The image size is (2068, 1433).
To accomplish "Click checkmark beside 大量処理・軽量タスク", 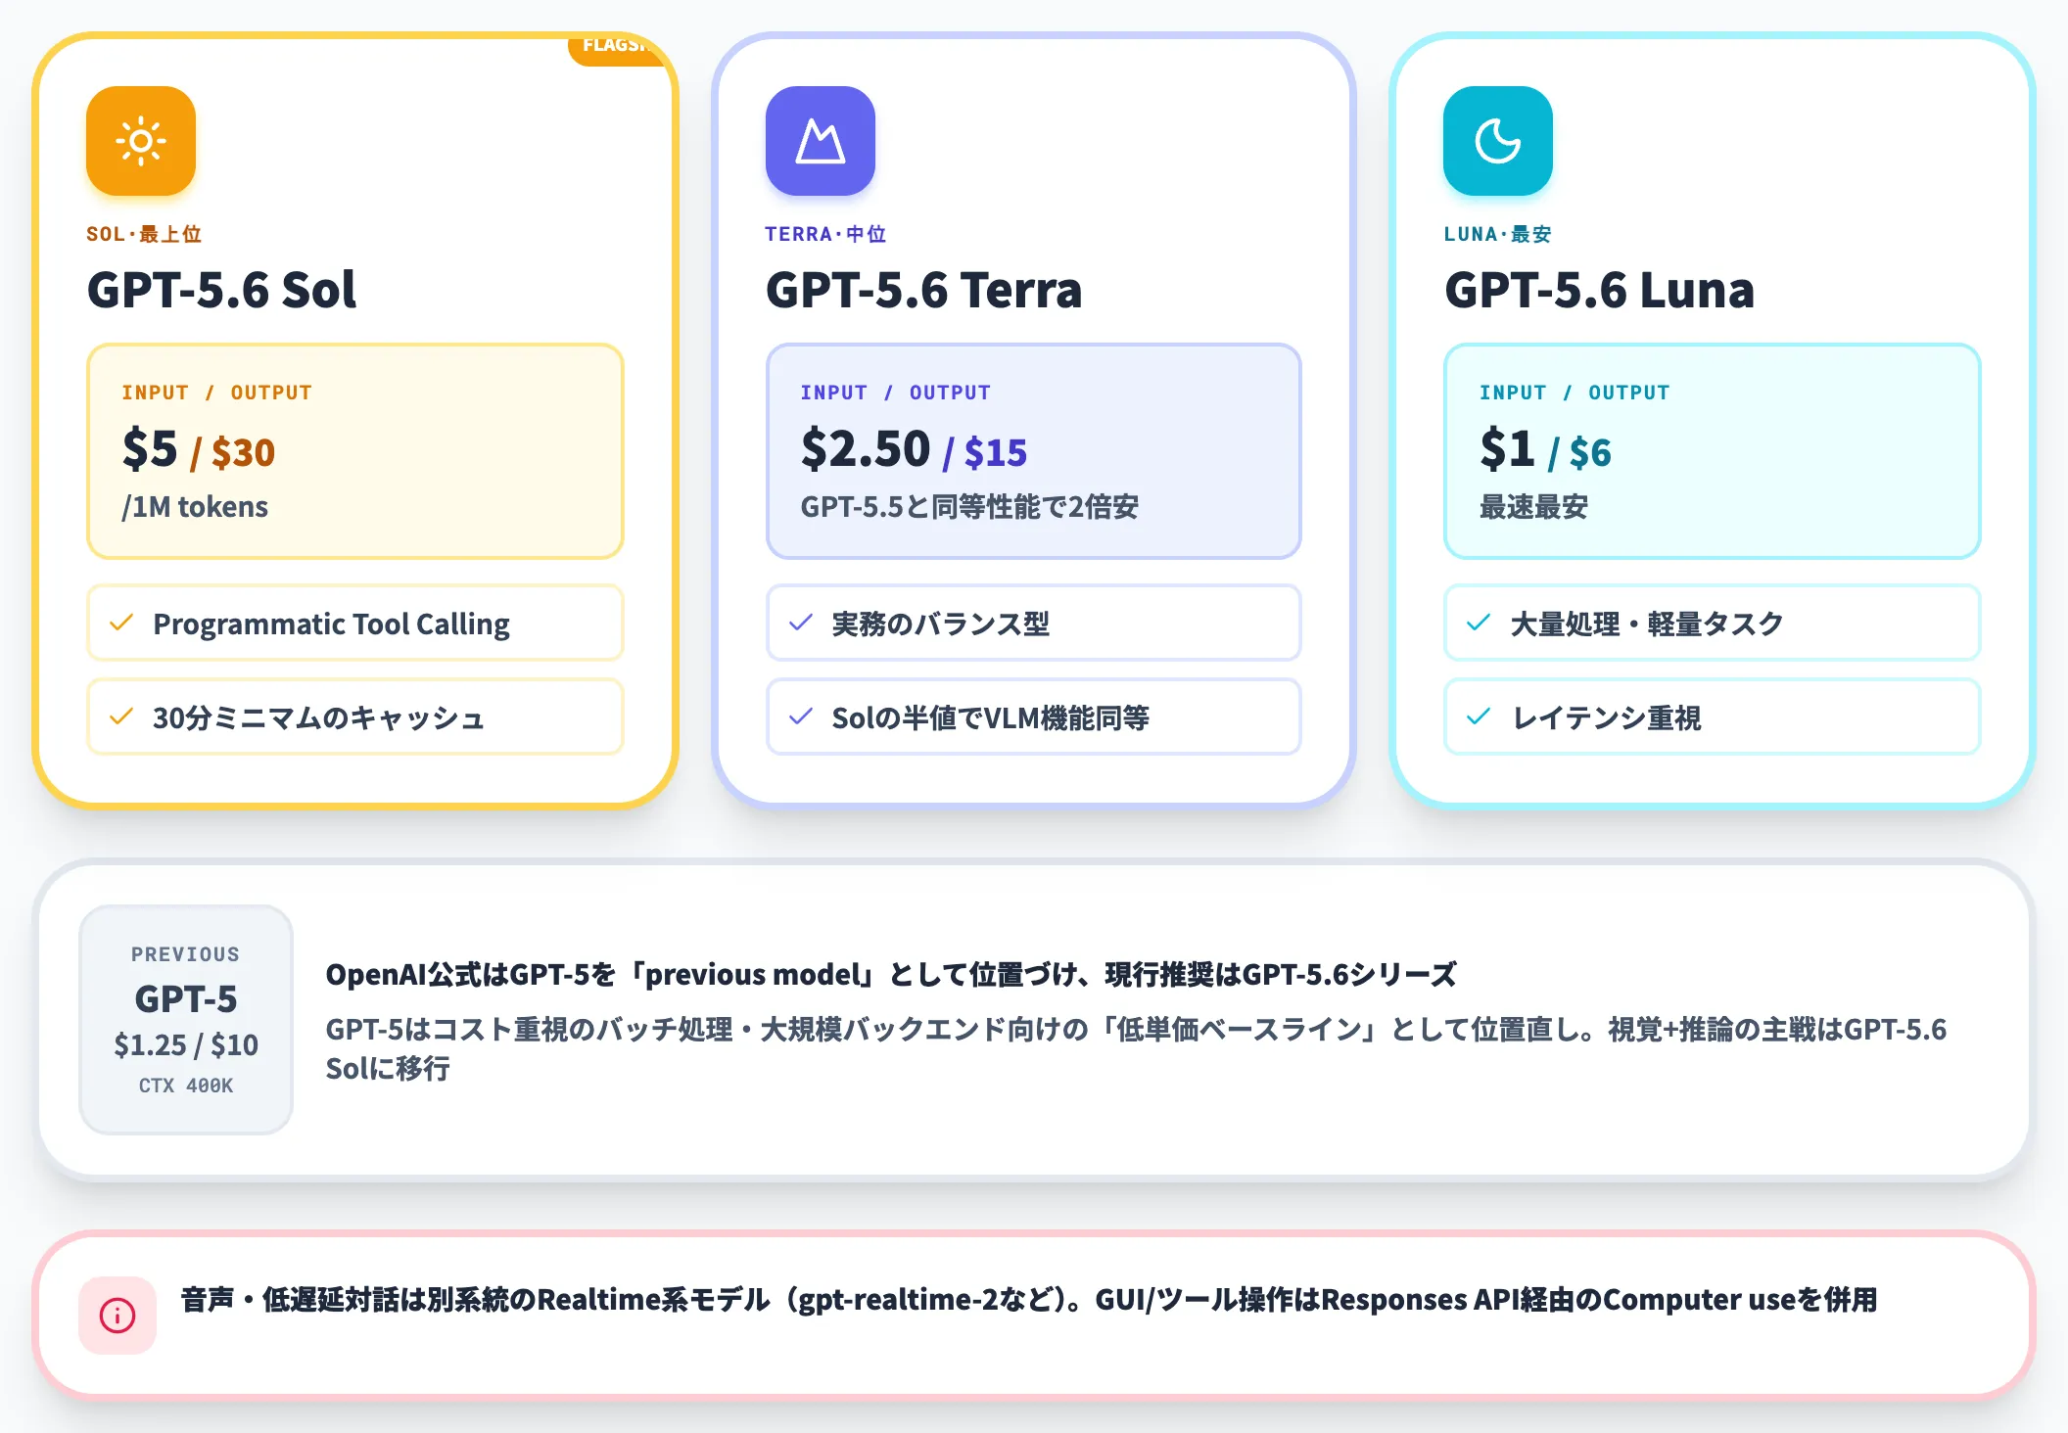I will (x=1479, y=623).
